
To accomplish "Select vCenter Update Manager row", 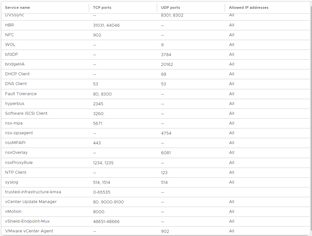I will pos(156,202).
